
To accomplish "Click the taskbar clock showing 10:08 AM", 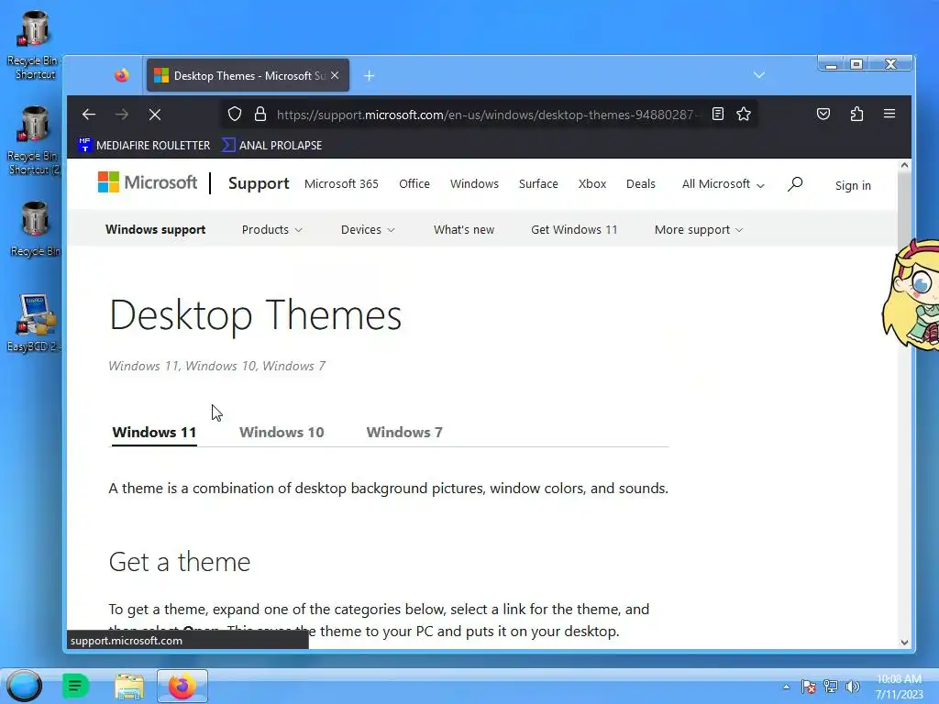I will click(x=899, y=687).
